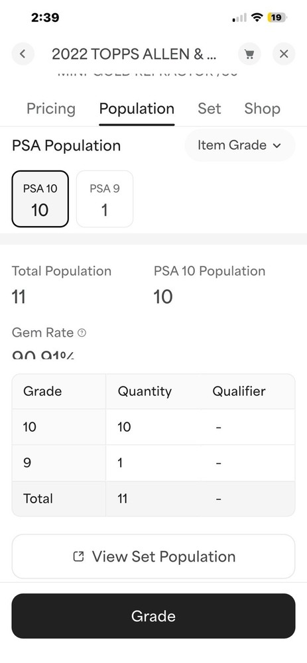Tap the View Set Population button
The width and height of the screenshot is (307, 663).
[x=153, y=556]
